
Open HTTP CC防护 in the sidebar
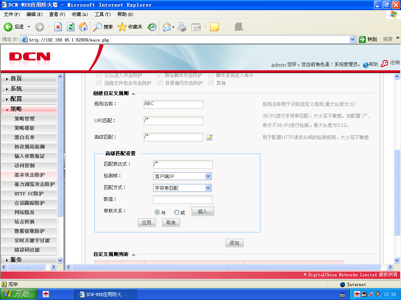(29, 194)
